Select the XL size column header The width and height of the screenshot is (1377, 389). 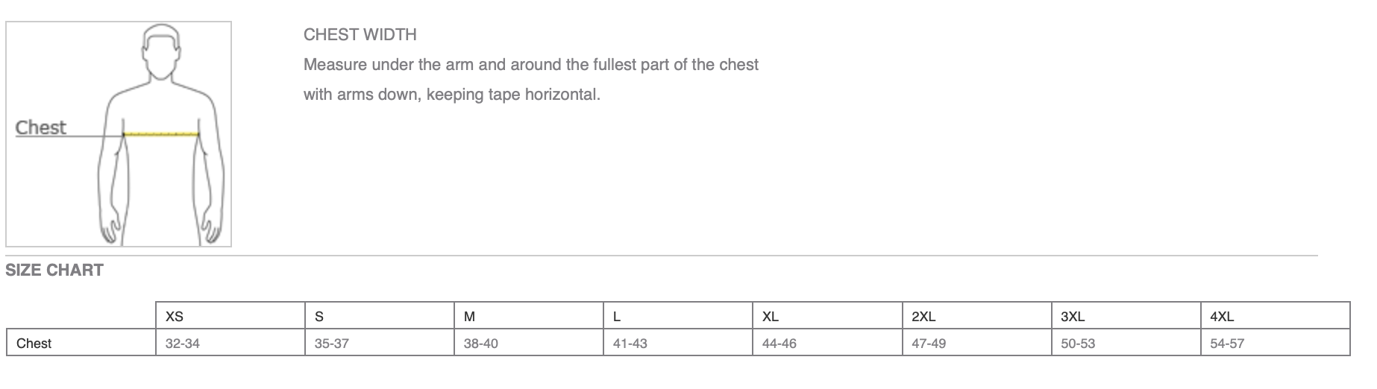827,316
